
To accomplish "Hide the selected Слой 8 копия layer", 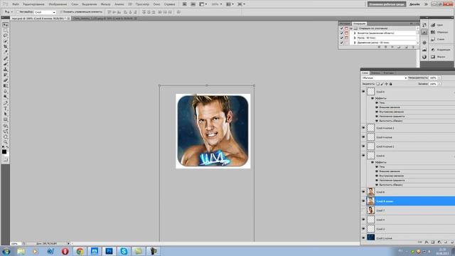I will pos(363,201).
